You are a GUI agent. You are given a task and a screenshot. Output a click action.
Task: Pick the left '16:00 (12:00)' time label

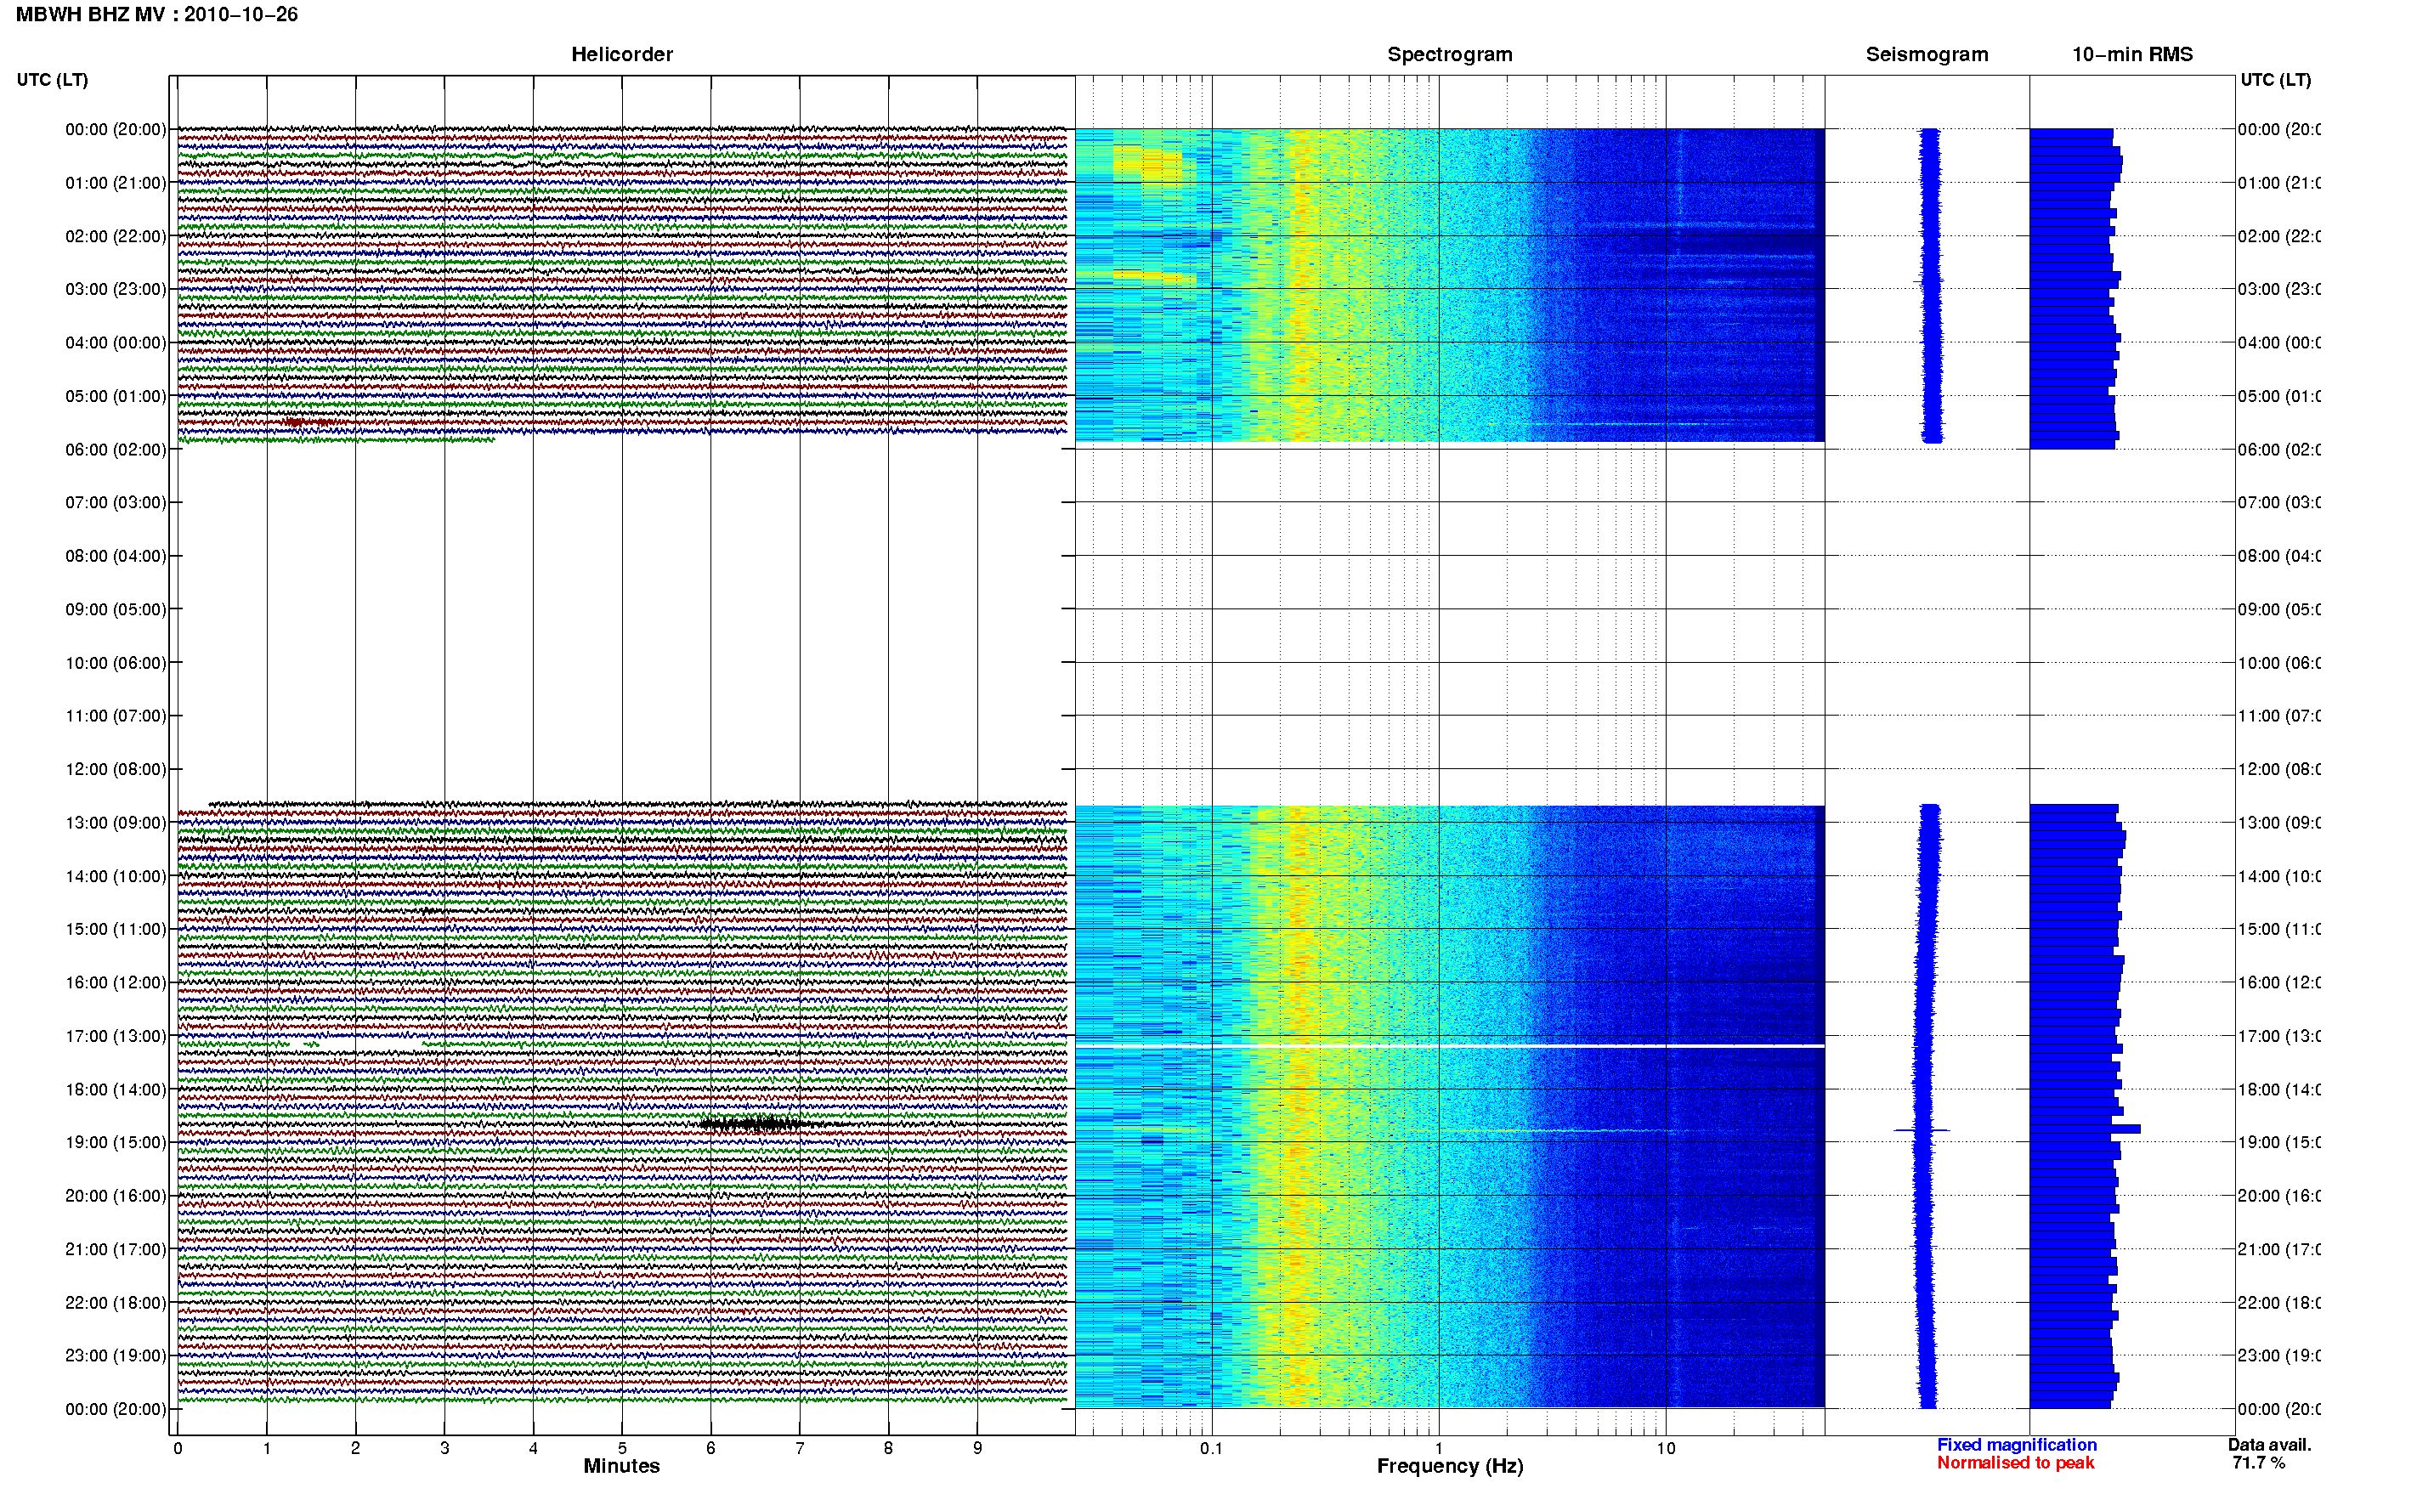click(115, 982)
